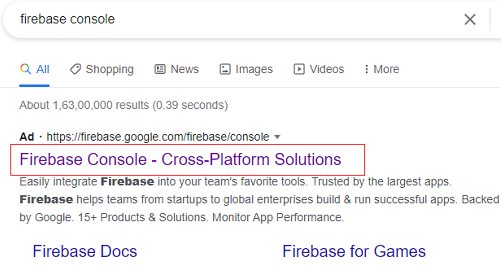Go to the Images tab
Image resolution: width=501 pixels, height=266 pixels.
click(x=254, y=69)
